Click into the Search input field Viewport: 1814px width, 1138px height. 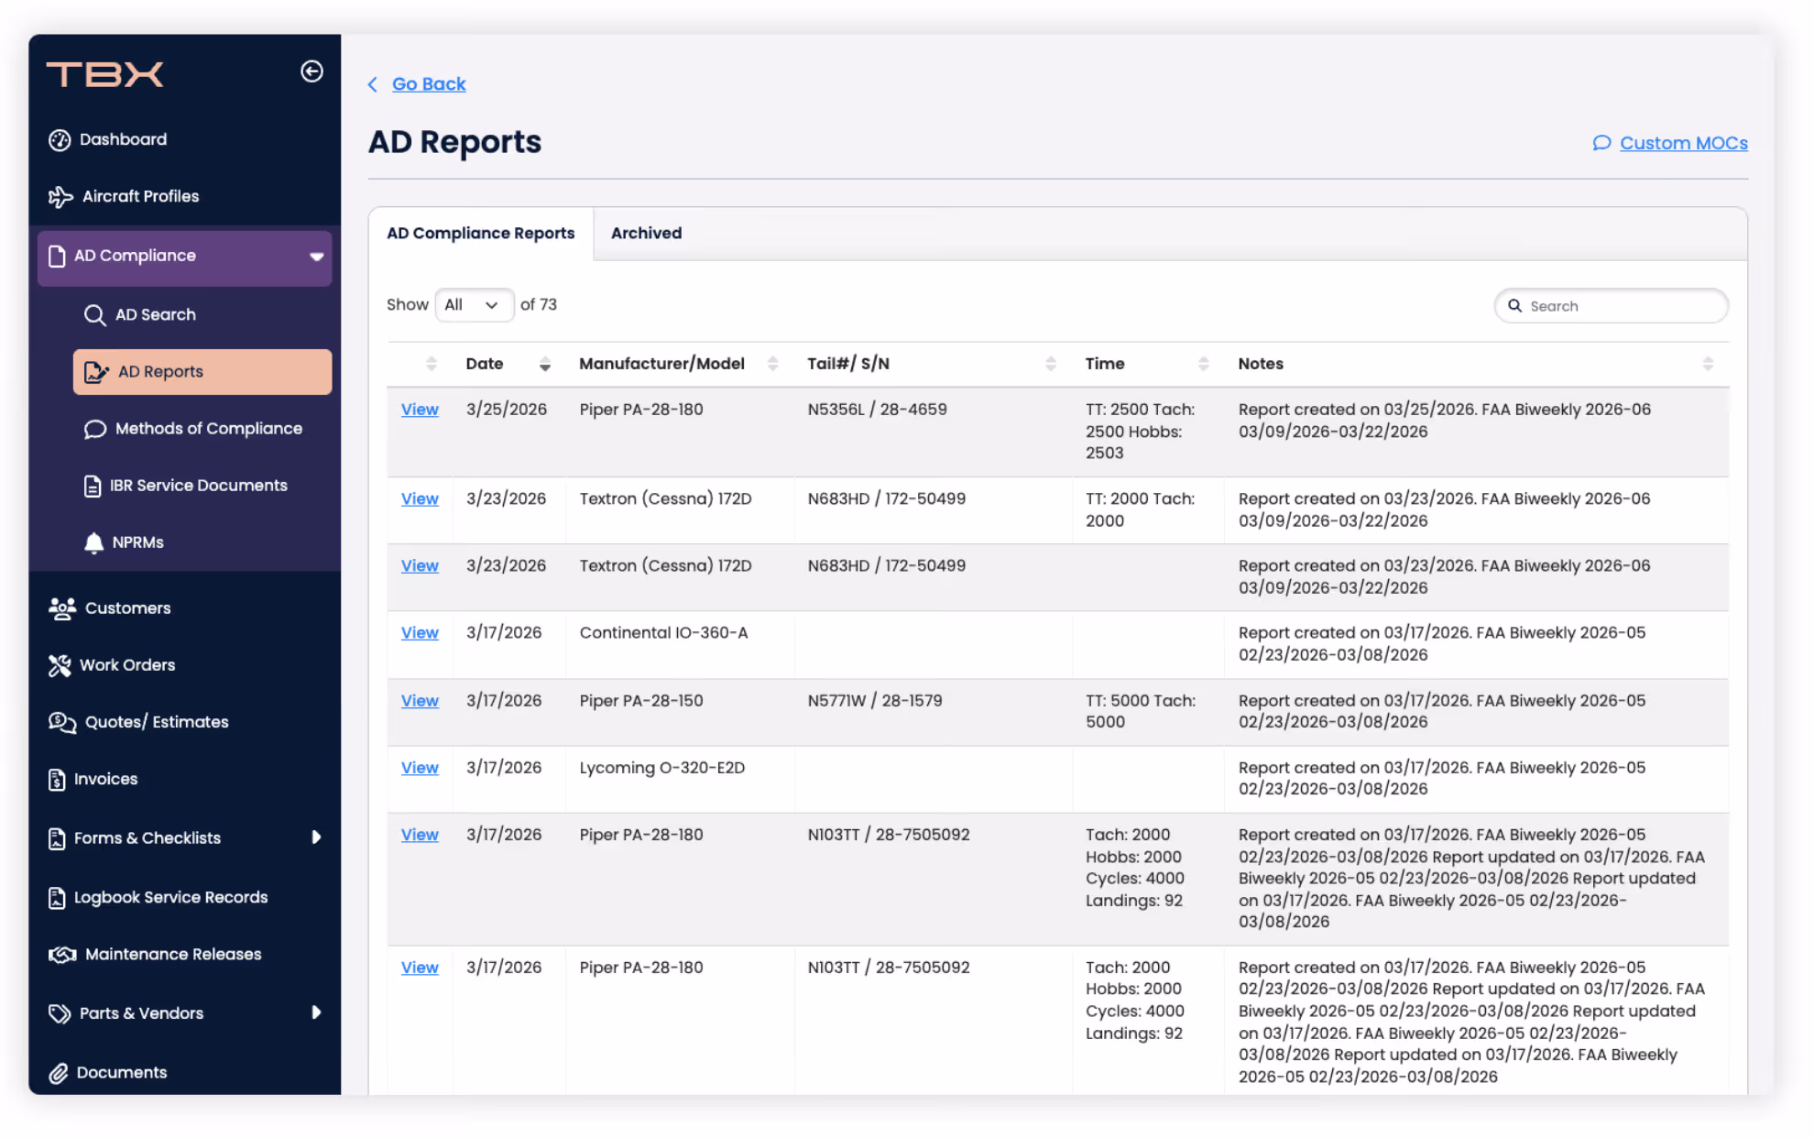1611,306
